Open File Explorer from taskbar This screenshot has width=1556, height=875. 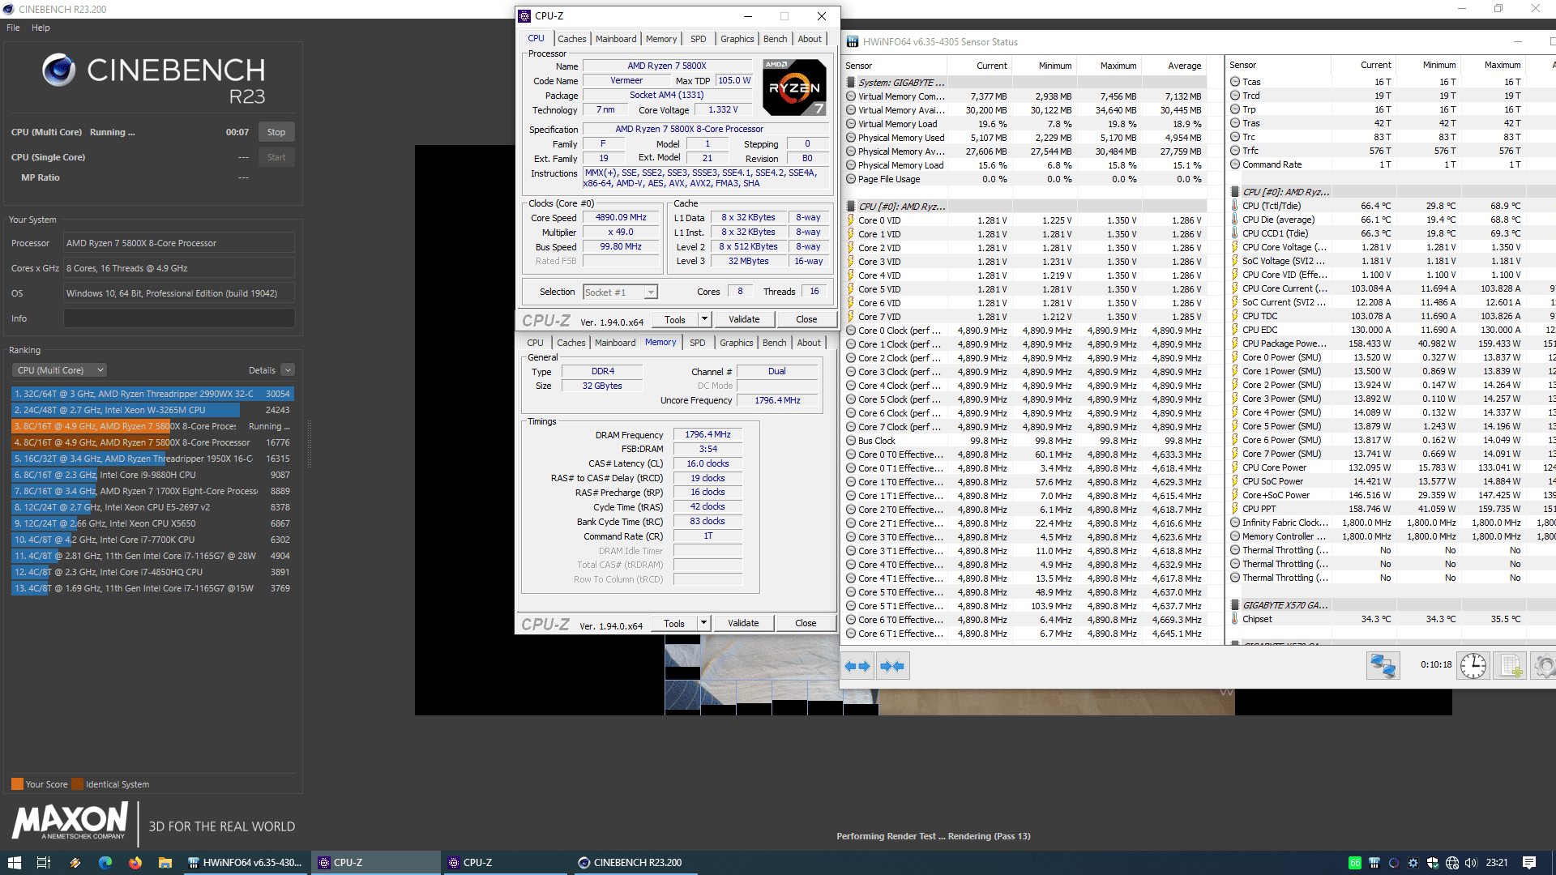(165, 863)
